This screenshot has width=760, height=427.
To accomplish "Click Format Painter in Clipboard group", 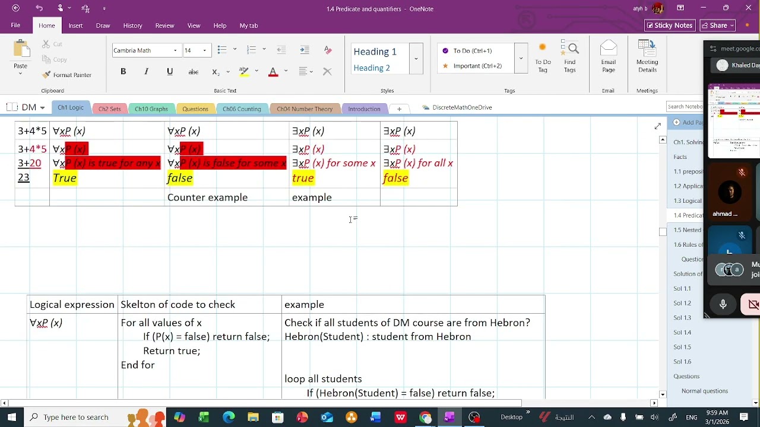I will coord(67,75).
